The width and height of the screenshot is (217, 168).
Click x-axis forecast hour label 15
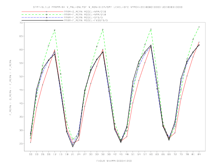click(61, 154)
